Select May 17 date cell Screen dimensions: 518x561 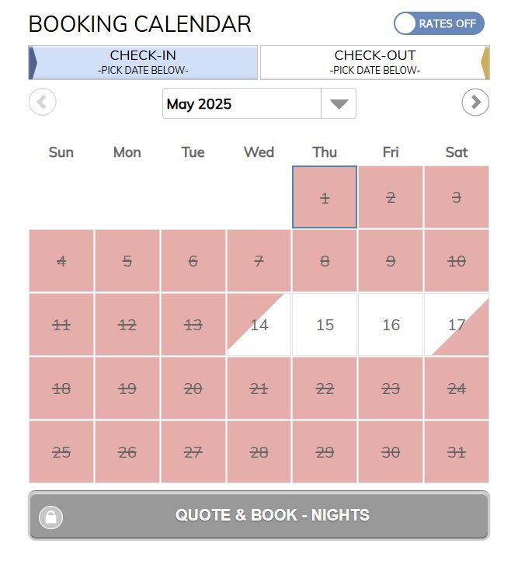click(x=456, y=325)
